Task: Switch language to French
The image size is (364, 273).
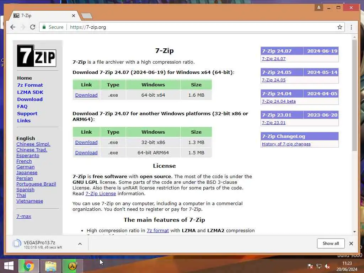Action: (x=24, y=161)
